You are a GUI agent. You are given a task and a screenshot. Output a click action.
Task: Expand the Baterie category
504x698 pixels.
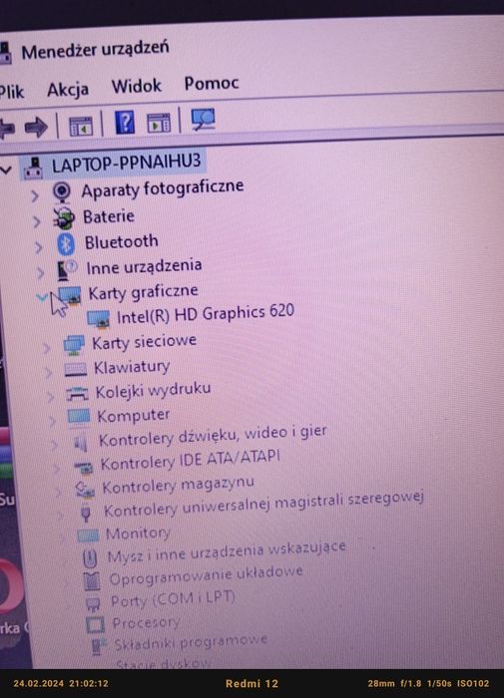(x=37, y=221)
